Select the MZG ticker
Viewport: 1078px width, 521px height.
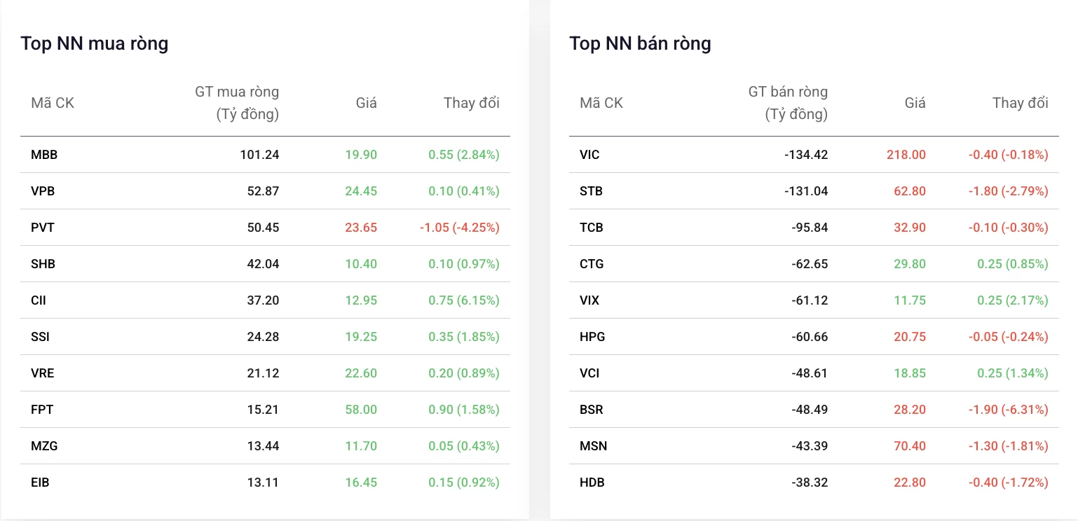point(44,446)
